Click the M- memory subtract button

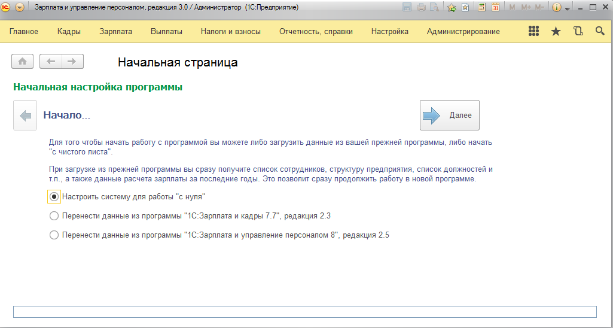click(x=539, y=7)
